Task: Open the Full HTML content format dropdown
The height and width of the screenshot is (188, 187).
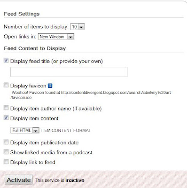Action: (25, 130)
